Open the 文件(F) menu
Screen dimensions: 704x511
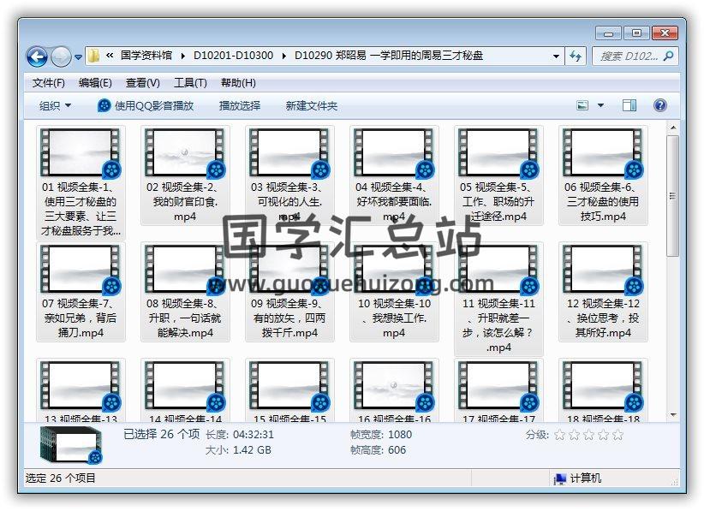pyautogui.click(x=49, y=82)
